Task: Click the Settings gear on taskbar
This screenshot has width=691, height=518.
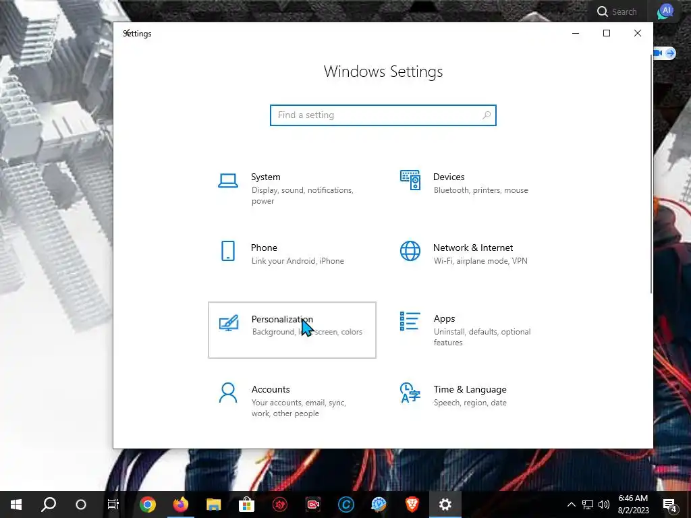Action: click(445, 505)
